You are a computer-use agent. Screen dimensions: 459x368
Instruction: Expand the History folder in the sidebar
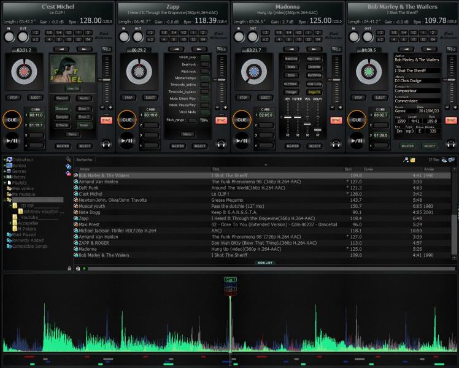tap(5, 177)
